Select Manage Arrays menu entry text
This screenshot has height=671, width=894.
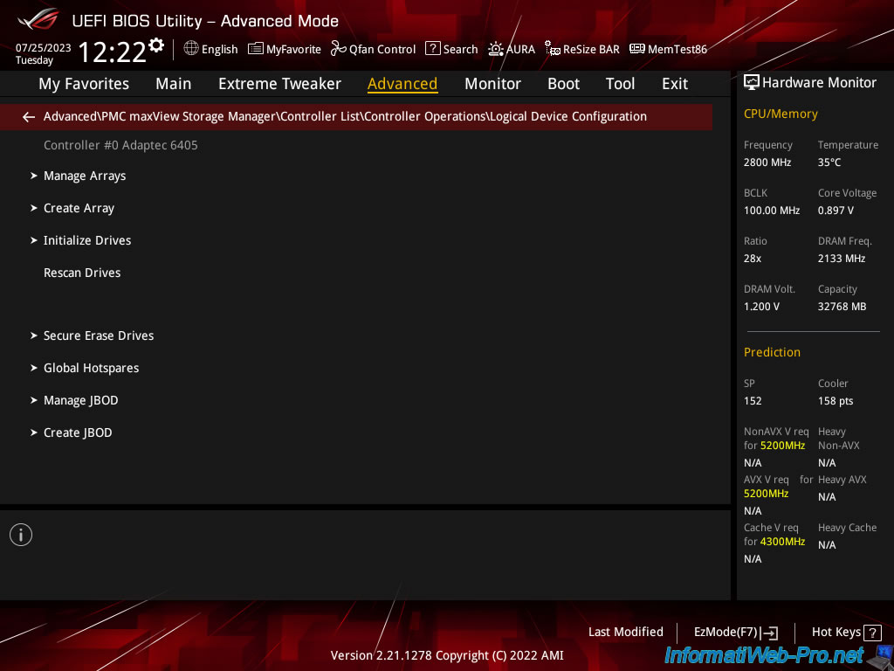coord(85,176)
